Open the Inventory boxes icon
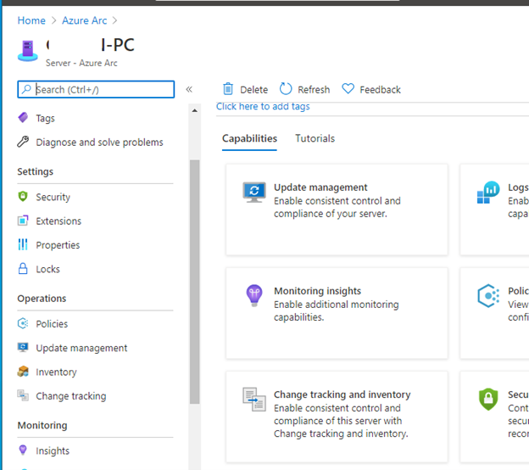Viewport: 529px width, 470px height. (23, 372)
